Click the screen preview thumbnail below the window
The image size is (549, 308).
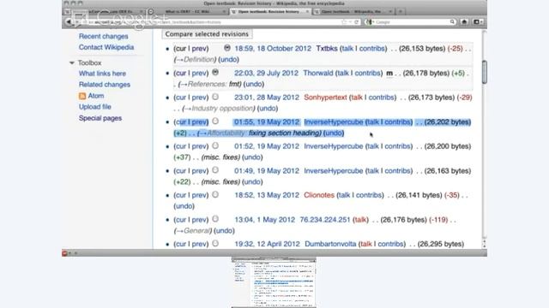[x=274, y=282]
